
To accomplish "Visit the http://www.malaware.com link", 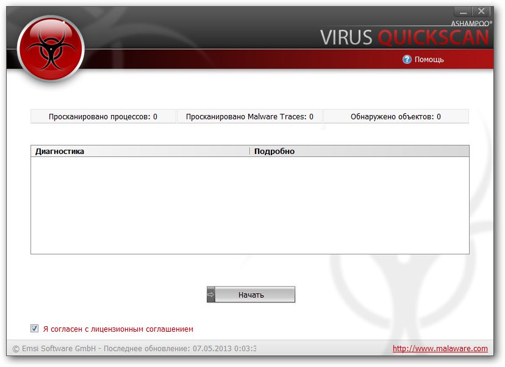I will [x=440, y=348].
